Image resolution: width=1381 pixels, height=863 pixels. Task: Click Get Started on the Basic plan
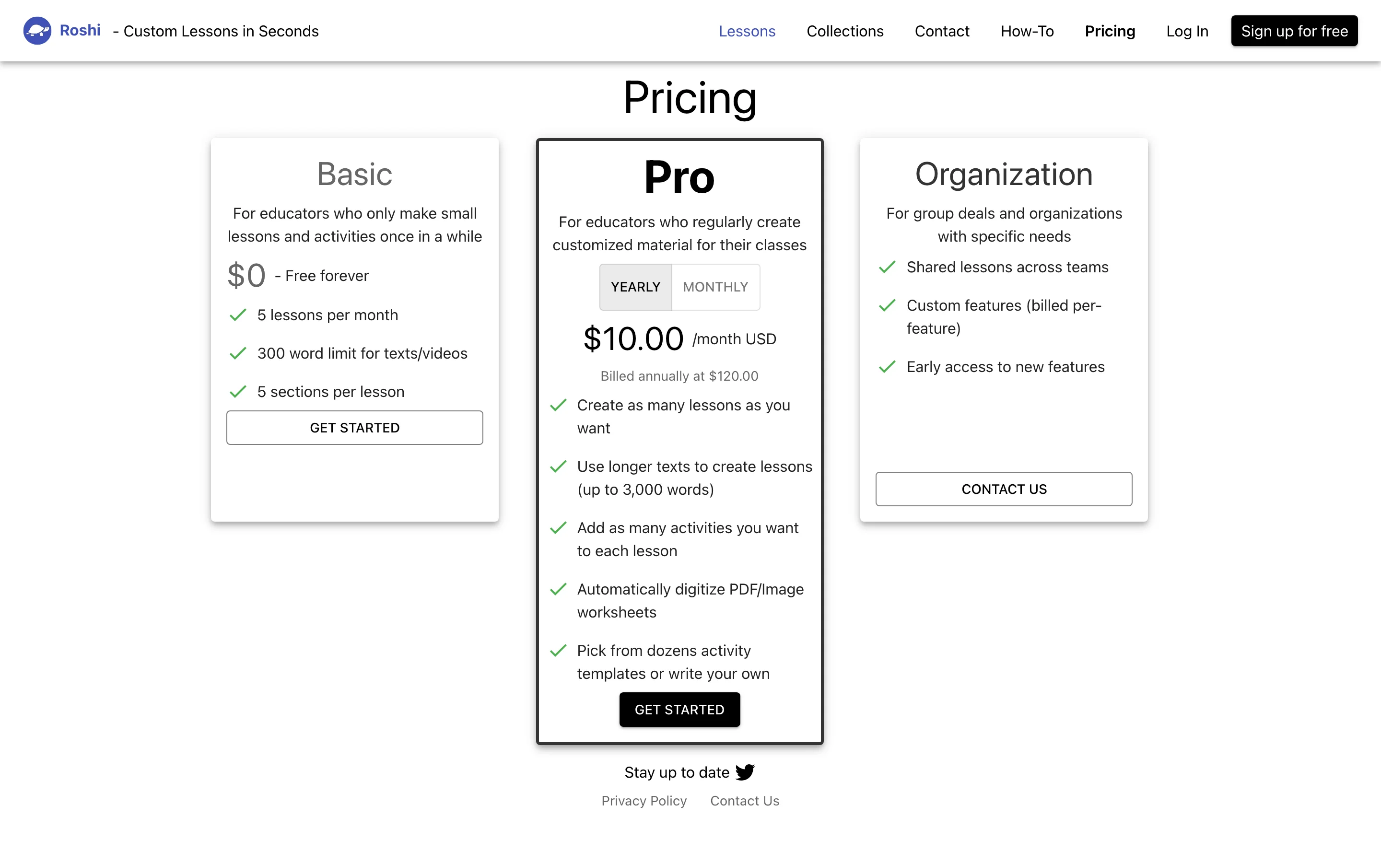click(x=354, y=428)
